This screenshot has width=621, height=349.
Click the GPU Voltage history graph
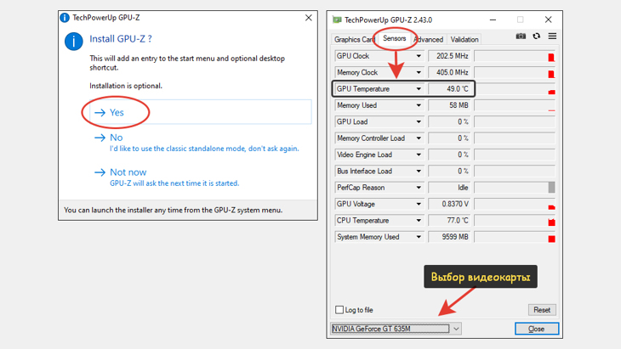tap(515, 204)
